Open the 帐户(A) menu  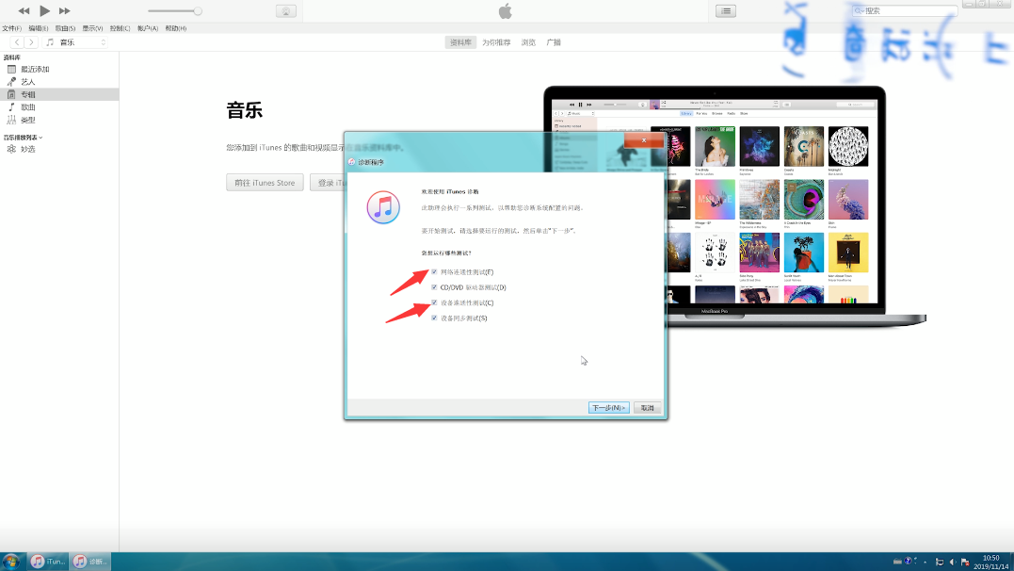click(x=148, y=28)
